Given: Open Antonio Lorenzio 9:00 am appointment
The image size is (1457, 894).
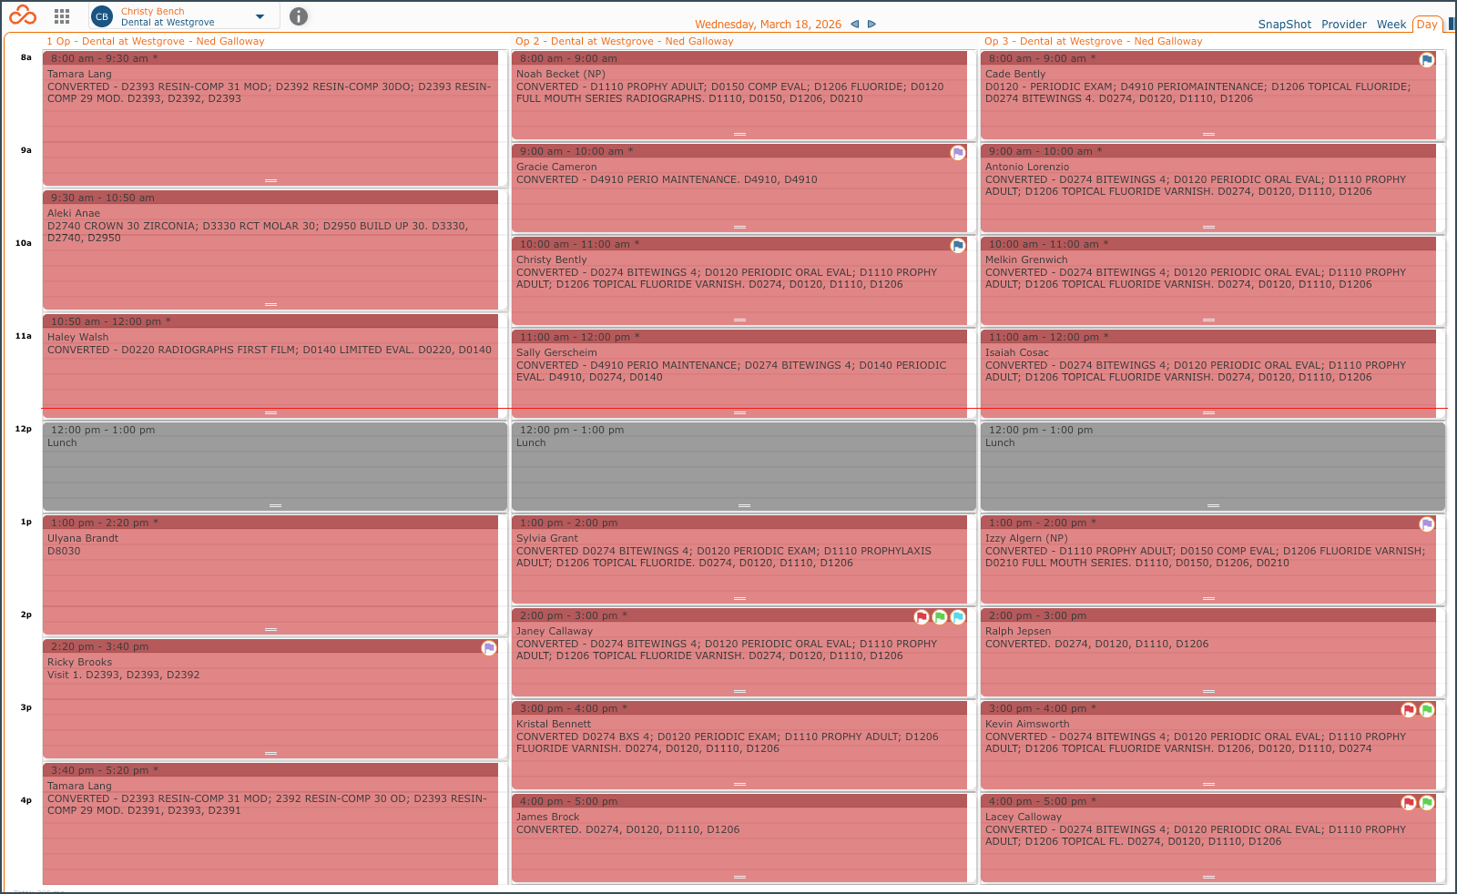Looking at the screenshot, I should [x=1208, y=188].
